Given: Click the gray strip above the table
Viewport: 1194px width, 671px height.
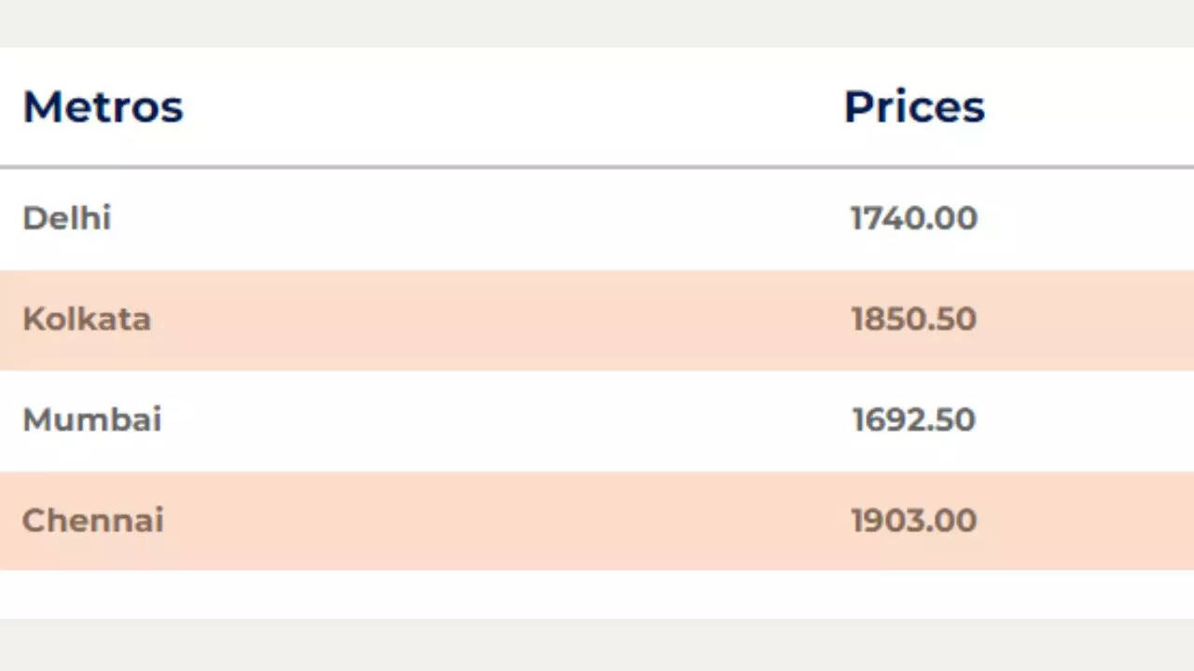Looking at the screenshot, I should [597, 22].
